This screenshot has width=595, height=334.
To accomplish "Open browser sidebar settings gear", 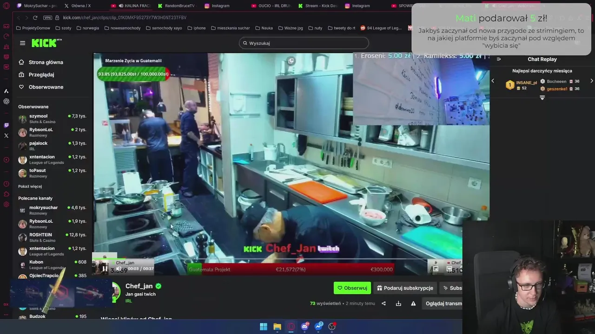I will click(x=6, y=205).
